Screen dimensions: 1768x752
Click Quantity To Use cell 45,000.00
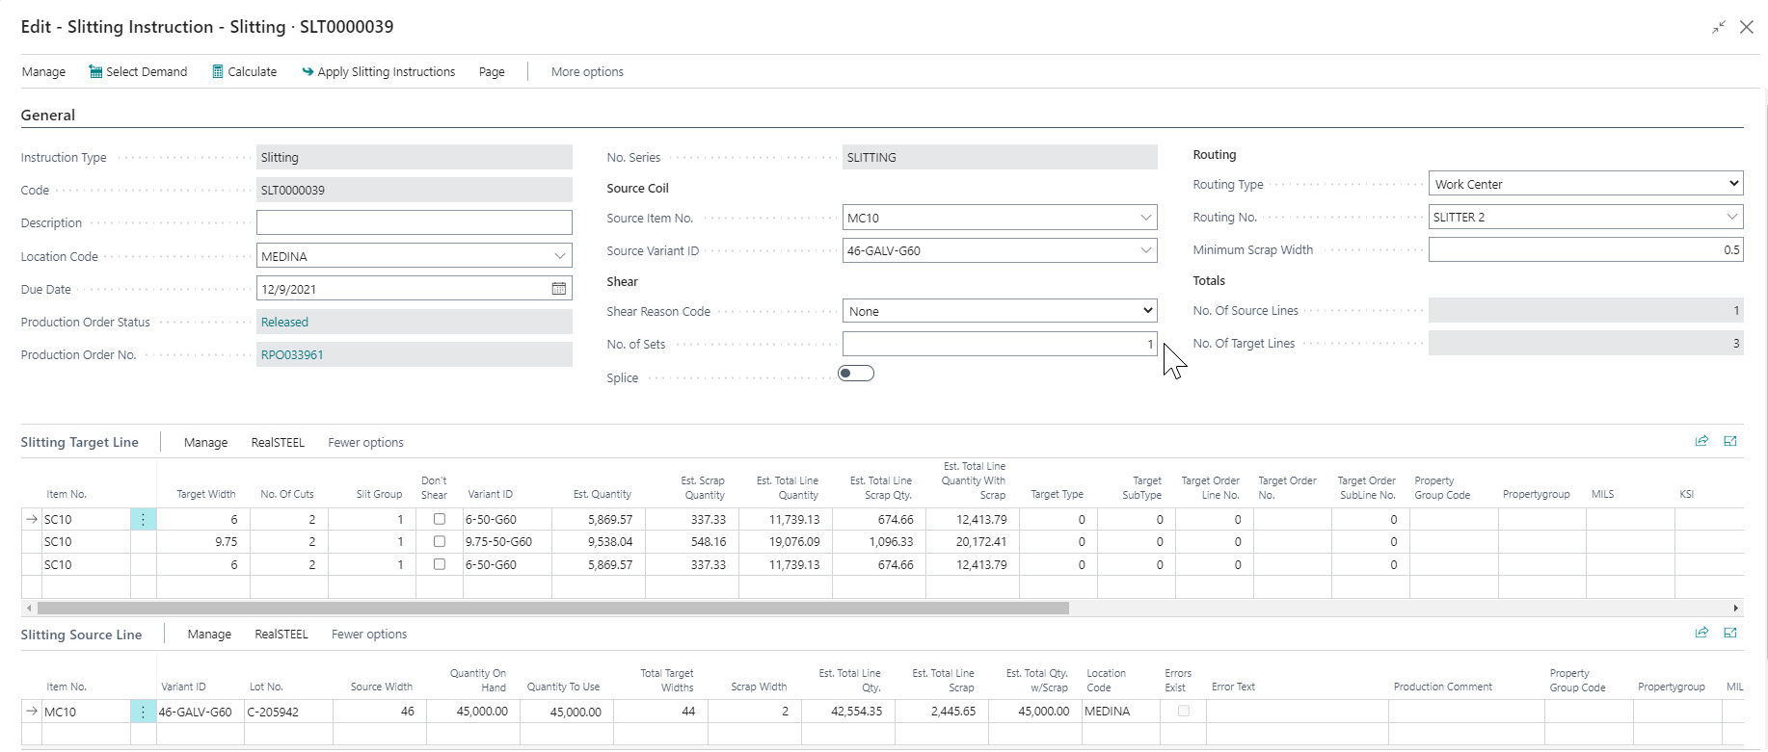click(x=567, y=712)
